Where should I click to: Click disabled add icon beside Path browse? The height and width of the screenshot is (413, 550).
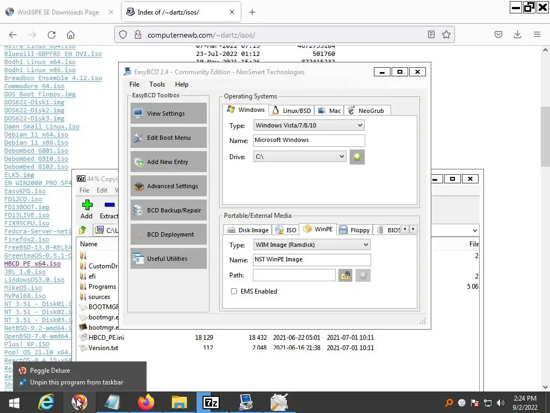click(x=363, y=275)
